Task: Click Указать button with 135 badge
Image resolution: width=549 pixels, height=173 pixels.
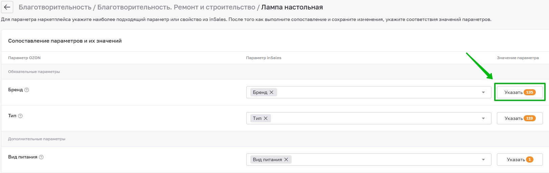Action: point(520,92)
